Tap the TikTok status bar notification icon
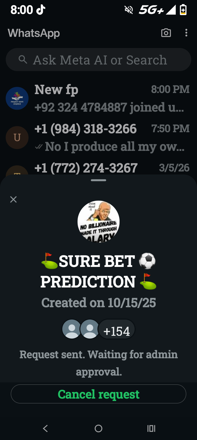Image resolution: width=197 pixels, height=440 pixels. pyautogui.click(x=41, y=10)
